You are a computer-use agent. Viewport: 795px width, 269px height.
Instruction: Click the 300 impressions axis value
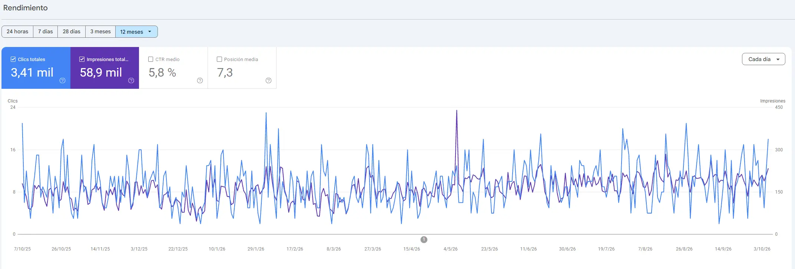(x=779, y=150)
